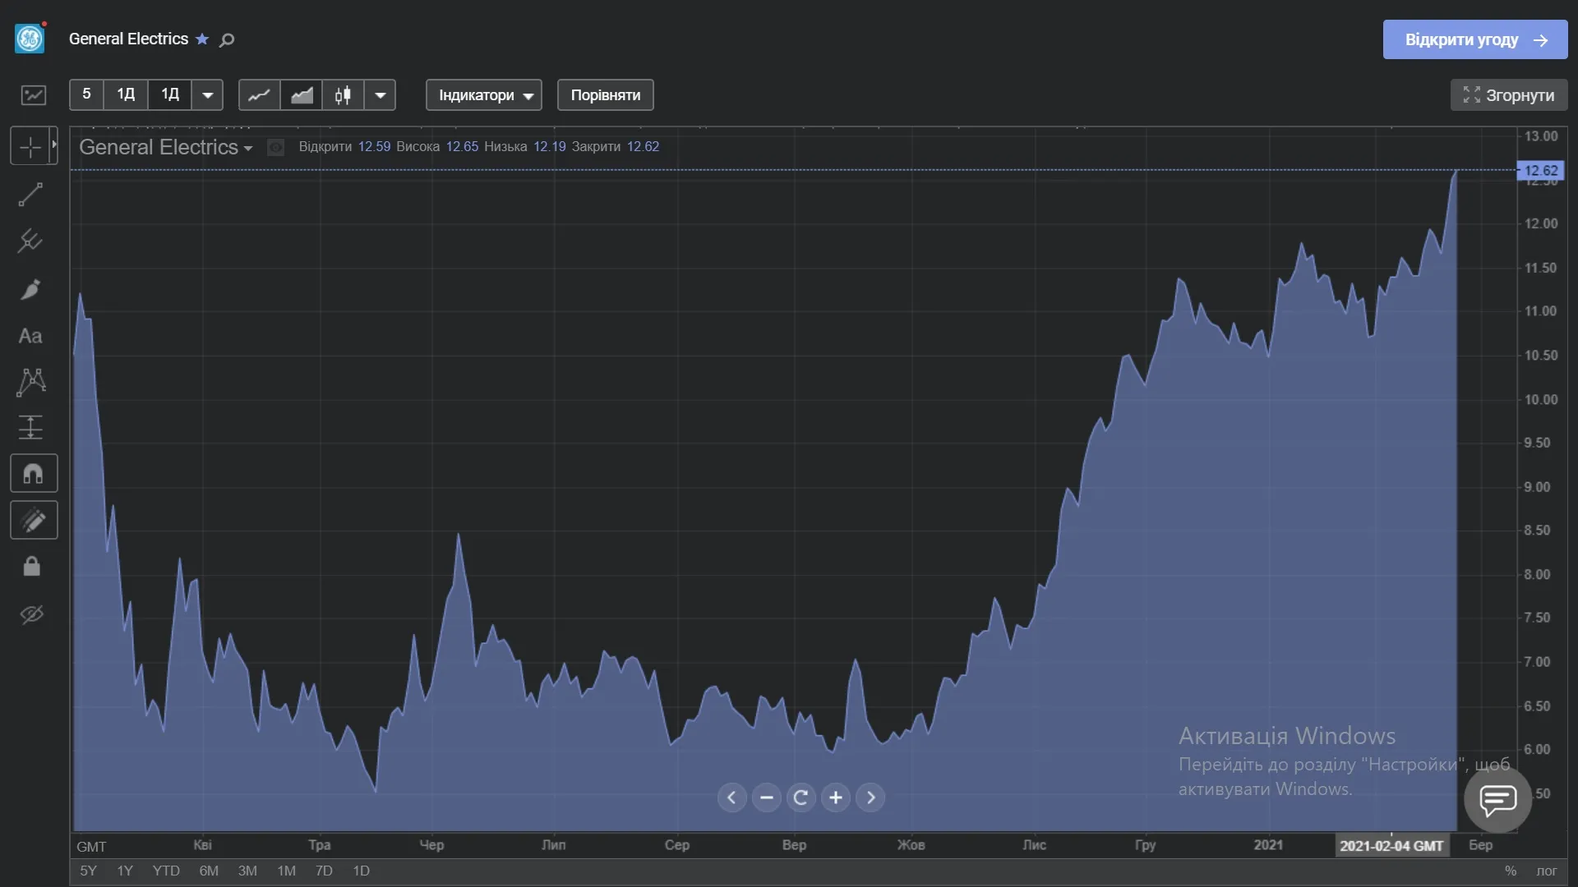Click the GMT timezone label

pyautogui.click(x=91, y=847)
